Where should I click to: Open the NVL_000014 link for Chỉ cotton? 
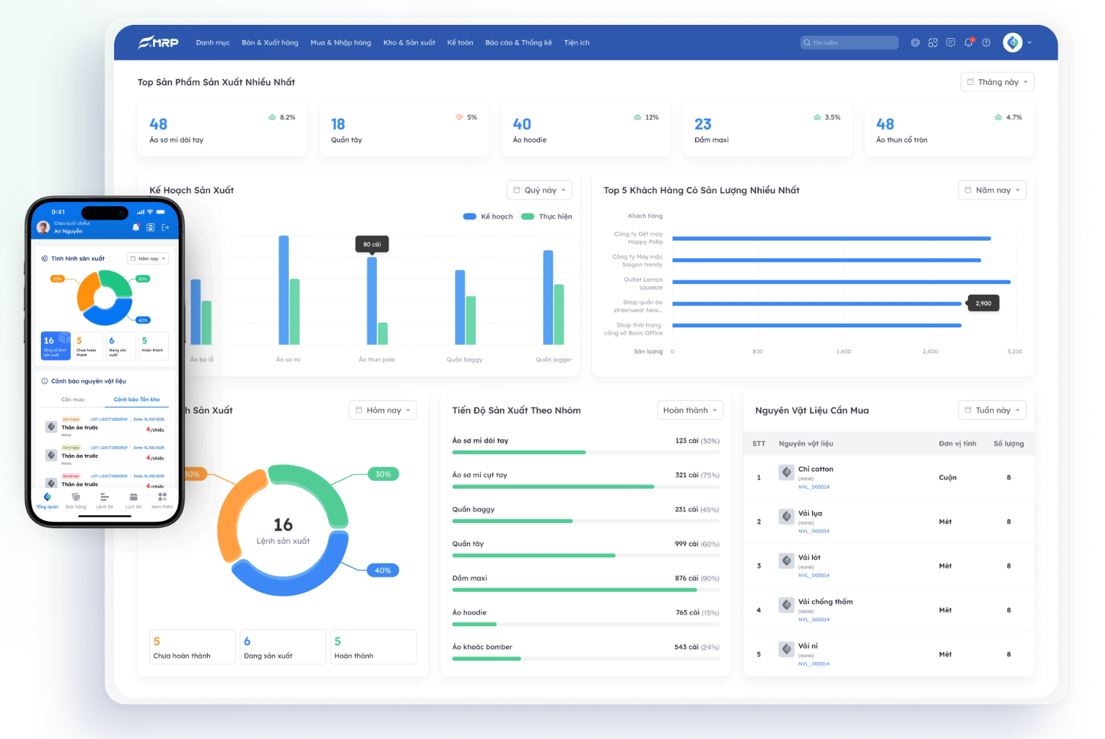point(814,486)
